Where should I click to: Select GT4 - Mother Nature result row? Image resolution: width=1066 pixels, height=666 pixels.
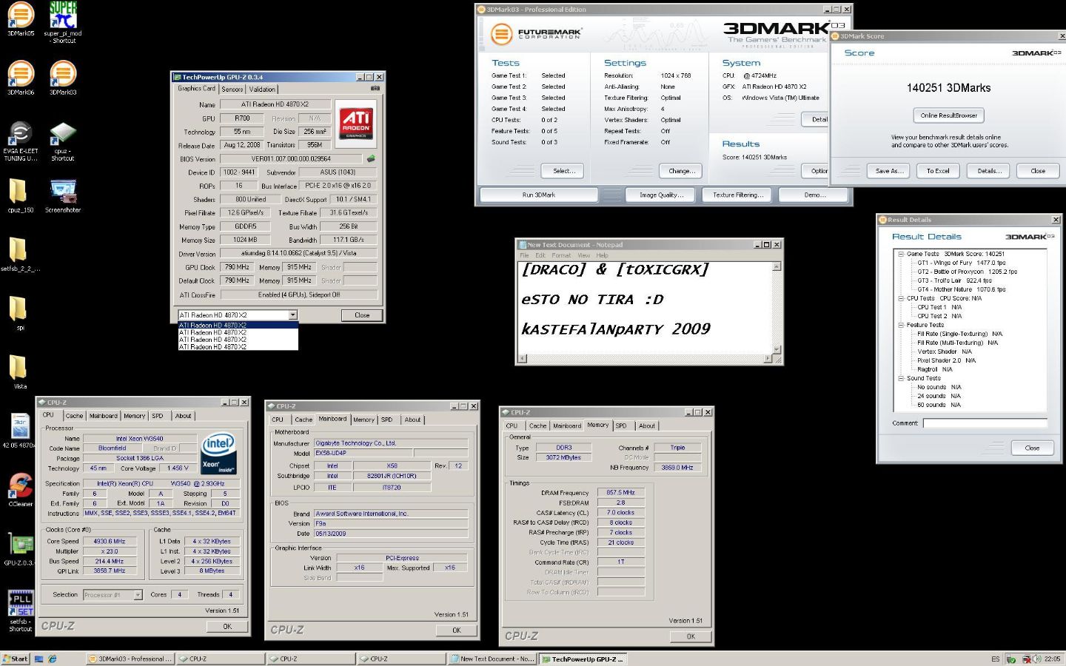click(962, 289)
